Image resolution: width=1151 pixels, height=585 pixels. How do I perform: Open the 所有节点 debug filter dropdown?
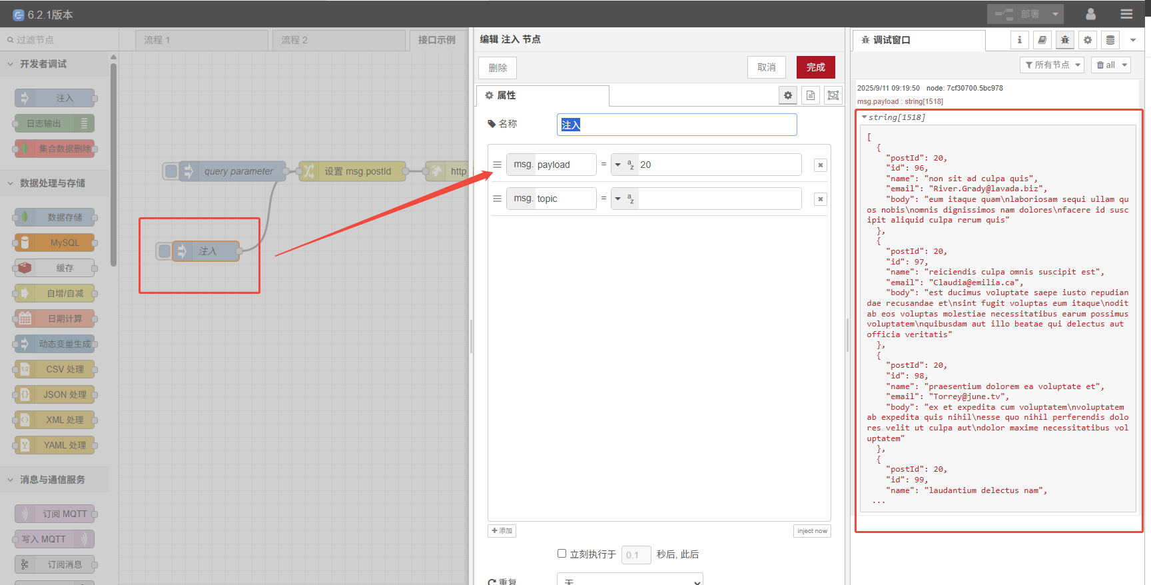coord(1052,65)
